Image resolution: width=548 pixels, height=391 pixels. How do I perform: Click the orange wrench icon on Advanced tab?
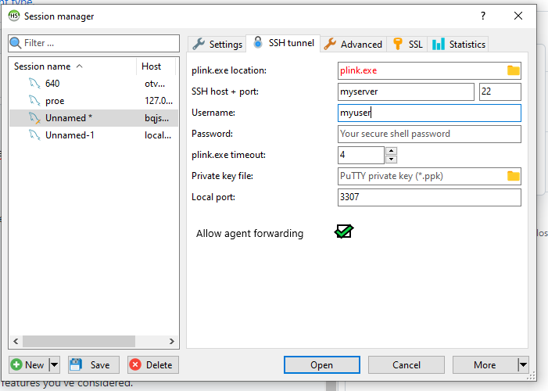coord(330,44)
